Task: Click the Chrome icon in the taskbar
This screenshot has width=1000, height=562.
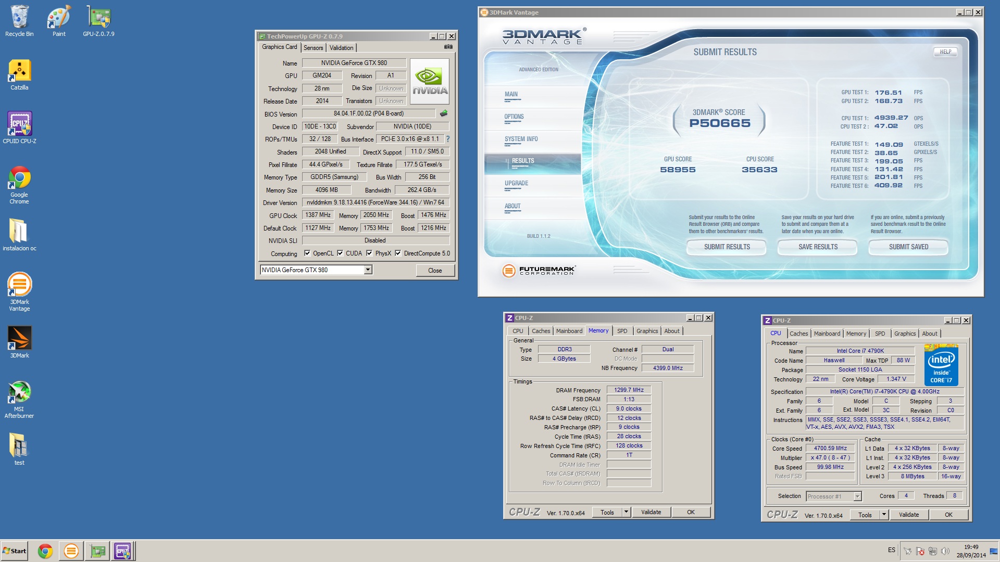Action: tap(45, 551)
